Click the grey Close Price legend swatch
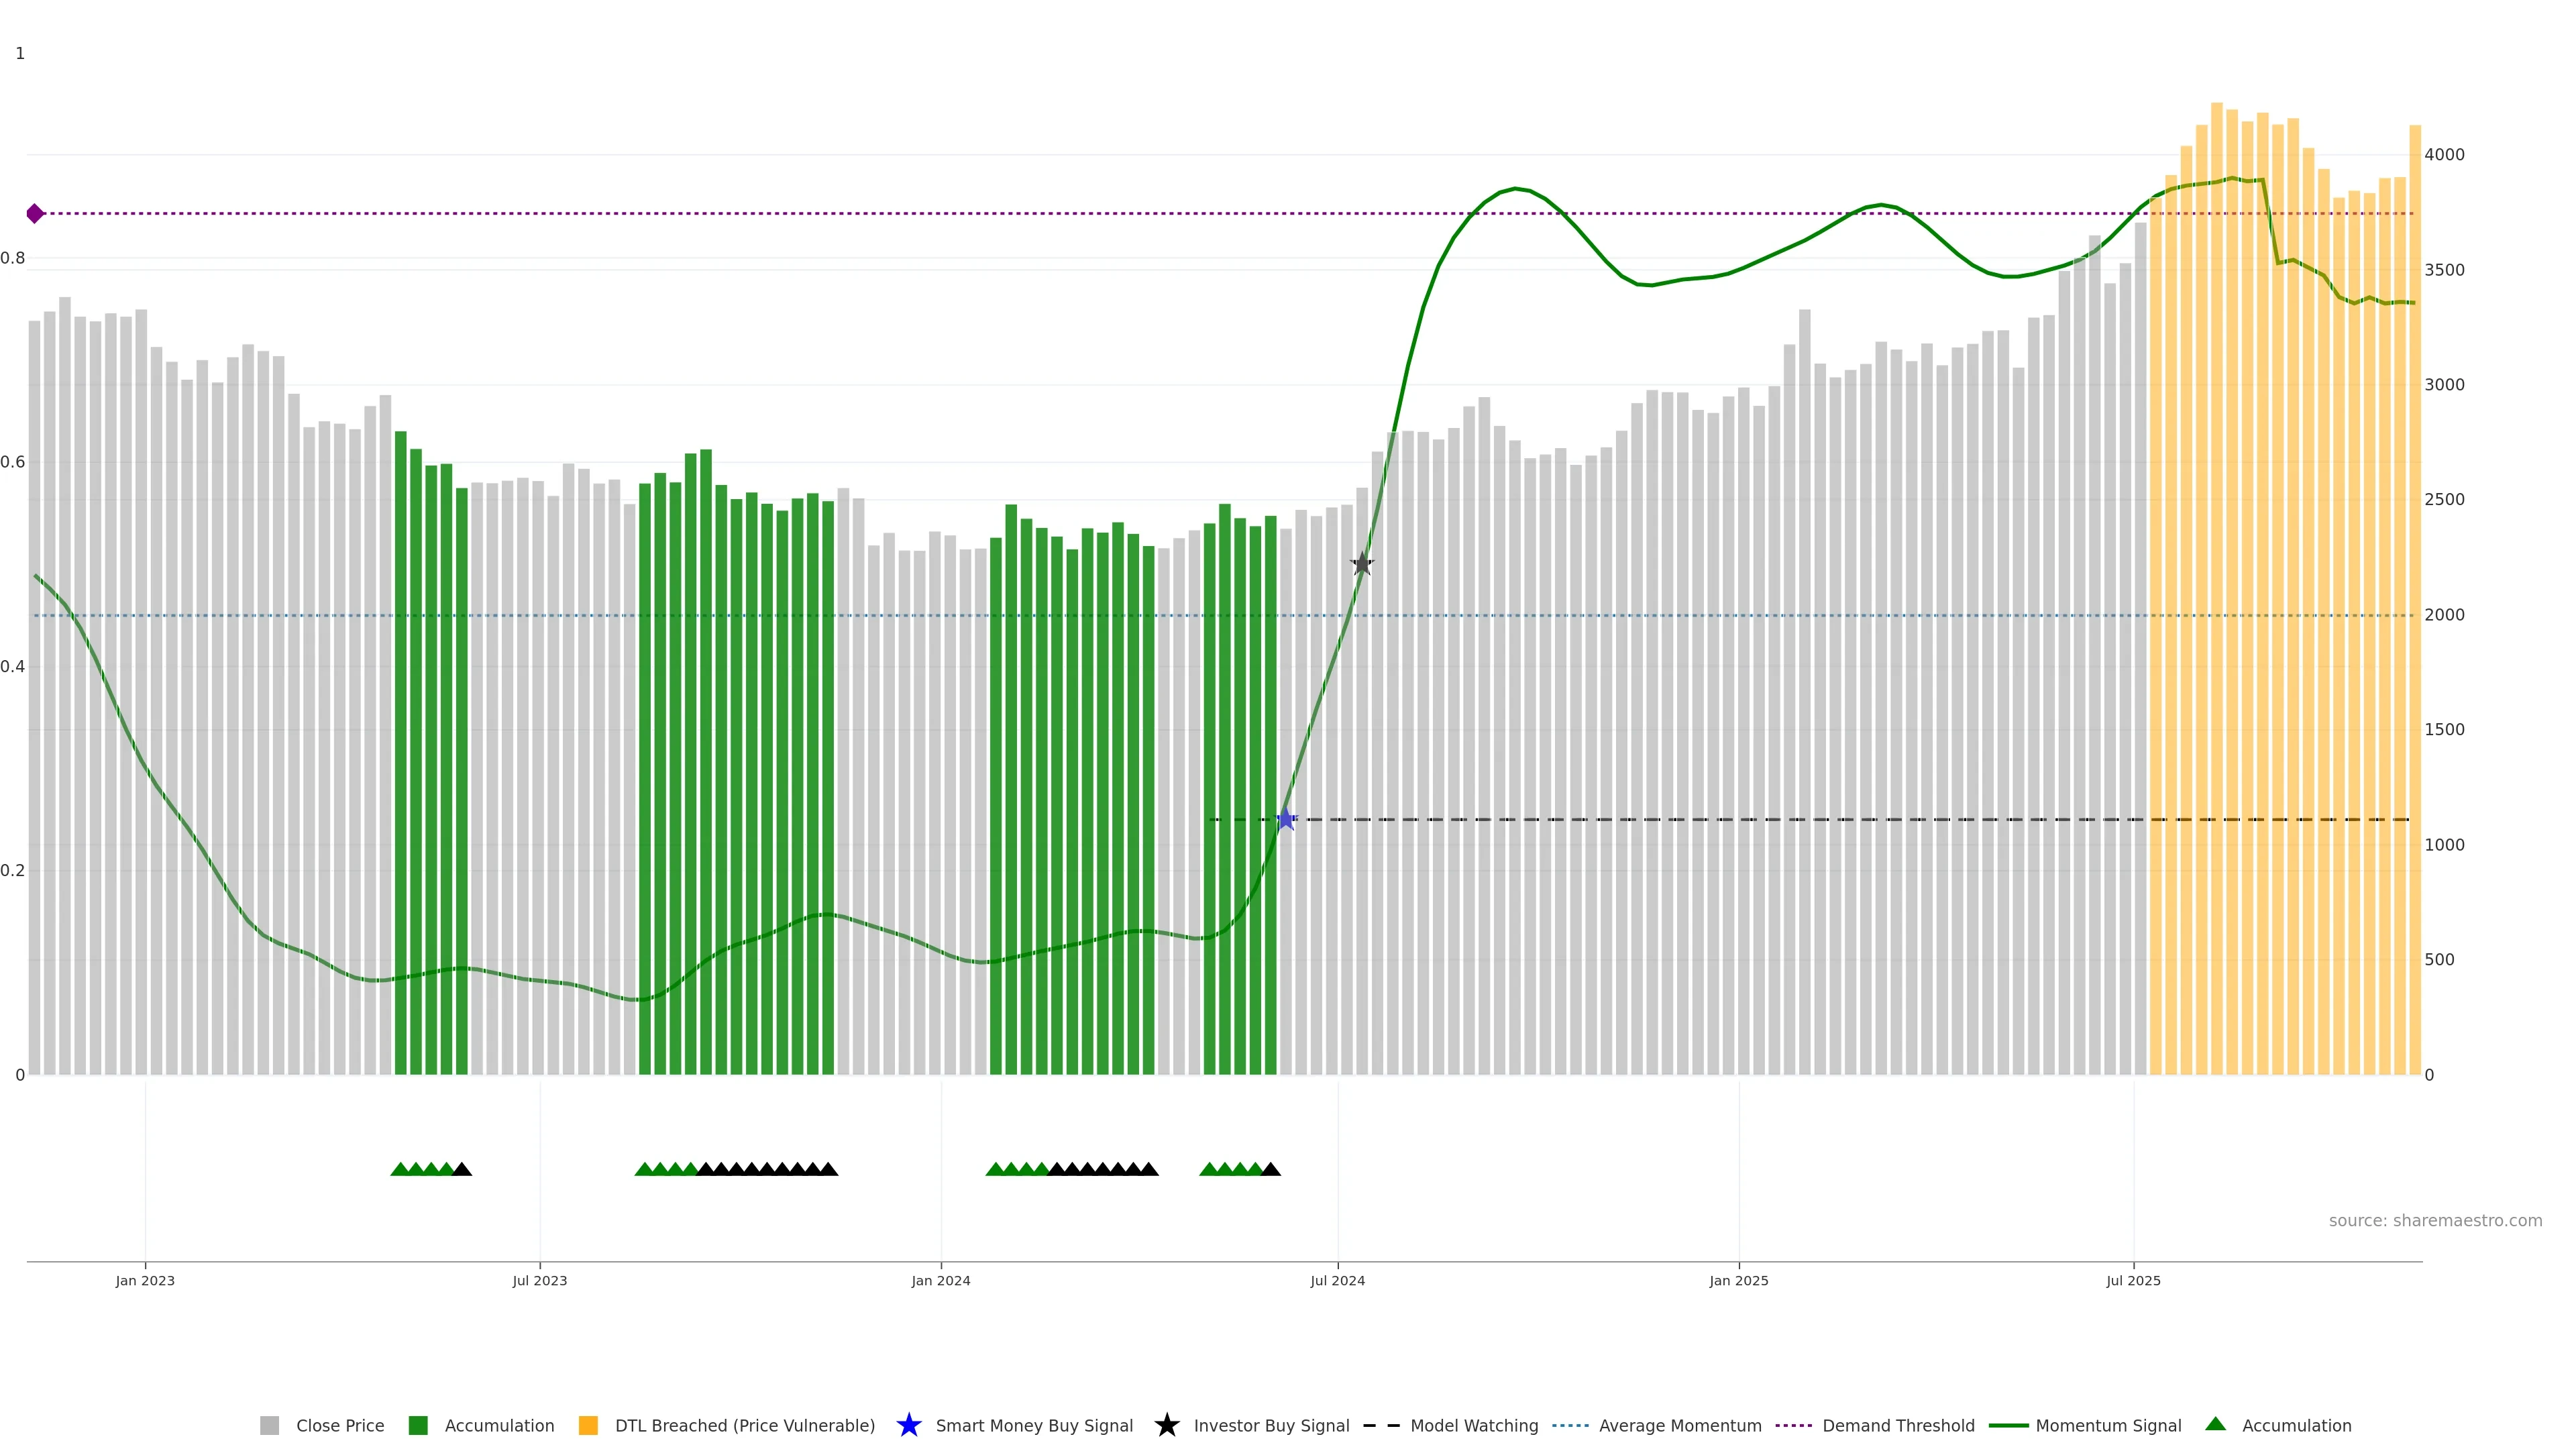The height and width of the screenshot is (1449, 2576). pyautogui.click(x=269, y=1425)
